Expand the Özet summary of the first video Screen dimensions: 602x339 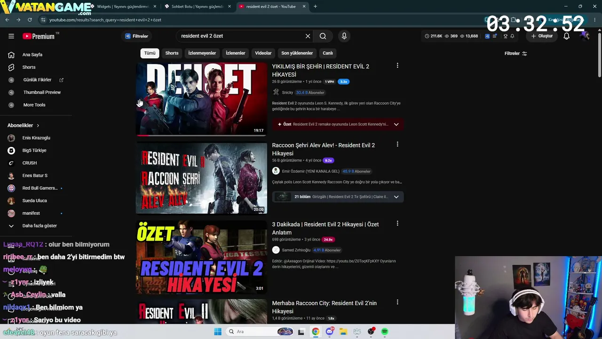point(396,124)
